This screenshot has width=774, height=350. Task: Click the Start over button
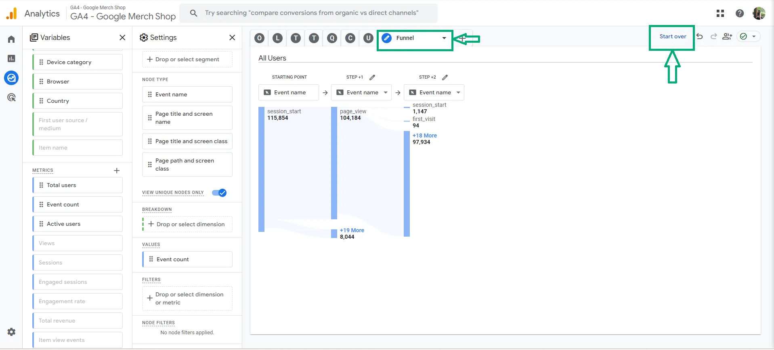tap(673, 36)
